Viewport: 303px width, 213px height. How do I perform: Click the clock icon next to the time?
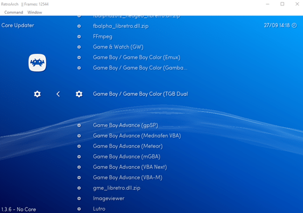(x=294, y=26)
